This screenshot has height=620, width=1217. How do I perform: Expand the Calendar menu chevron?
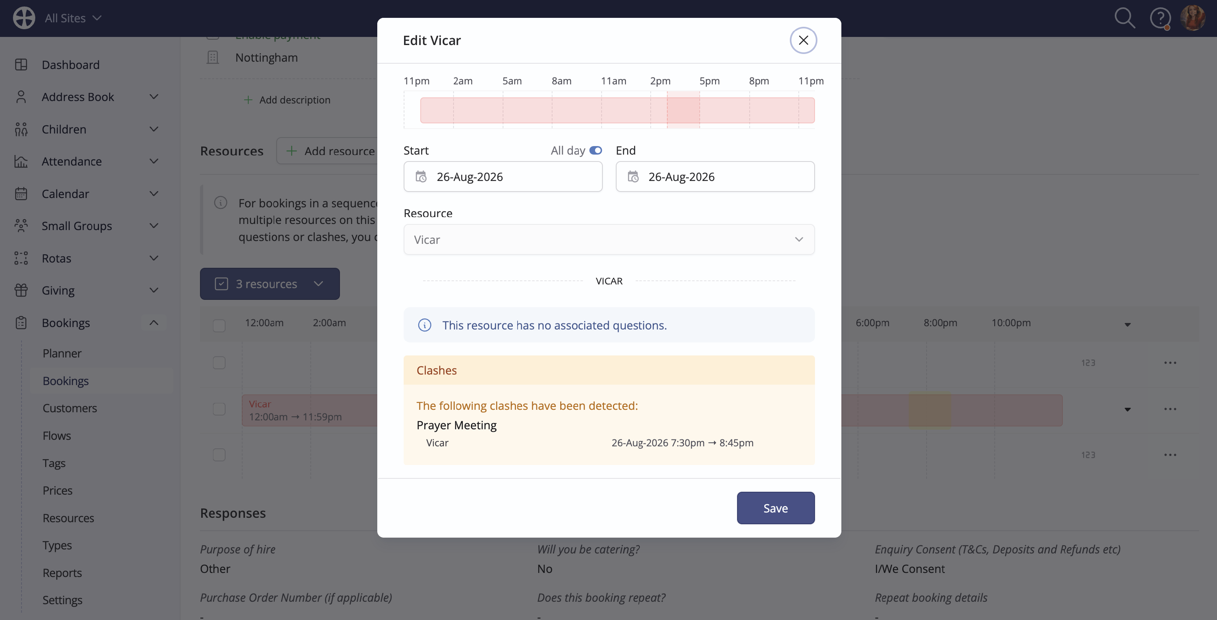click(x=153, y=193)
